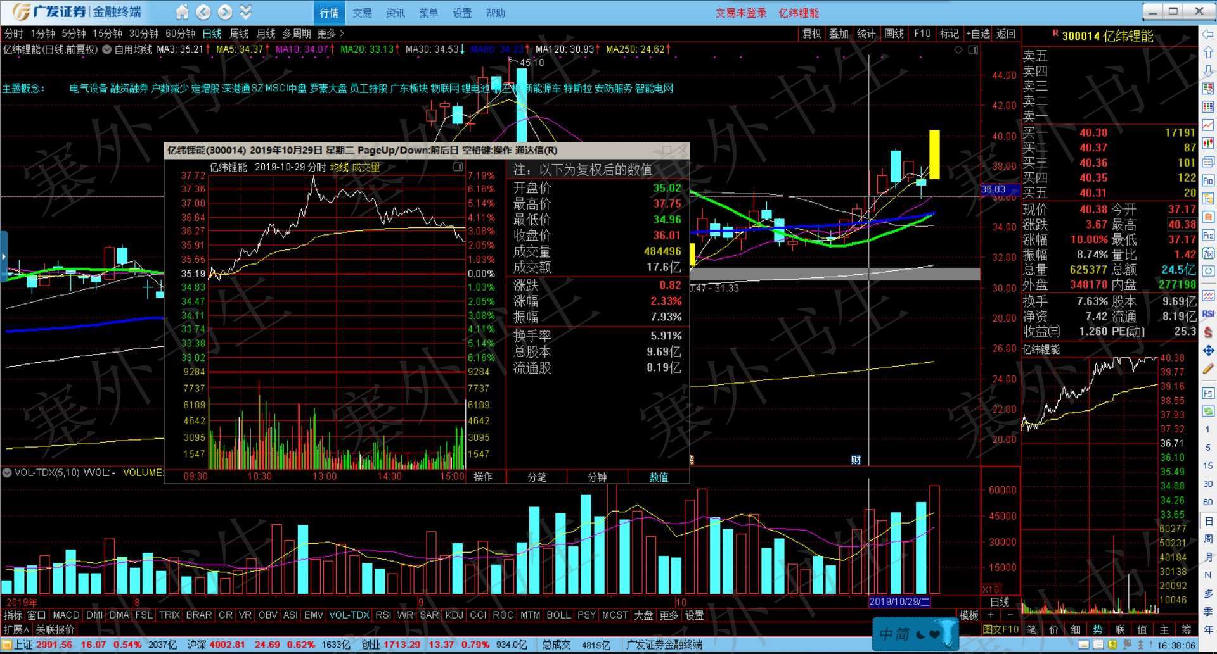The width and height of the screenshot is (1217, 654).
Task: Click the 图文F10 tab
Action: [1001, 629]
